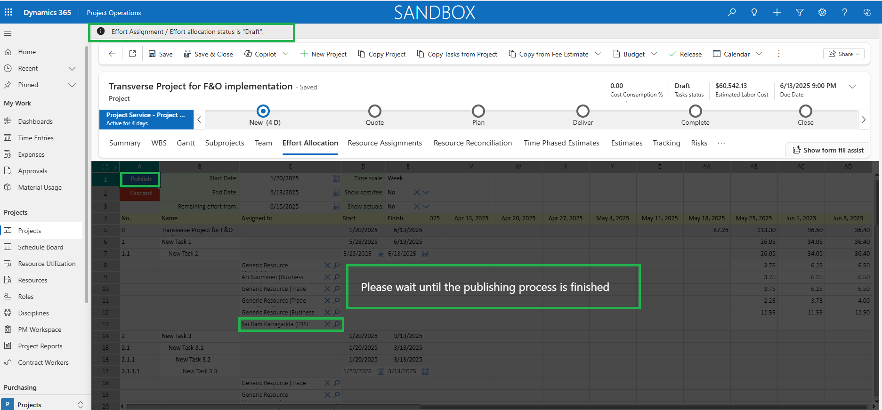Open Show actuals dropdown

click(x=426, y=207)
